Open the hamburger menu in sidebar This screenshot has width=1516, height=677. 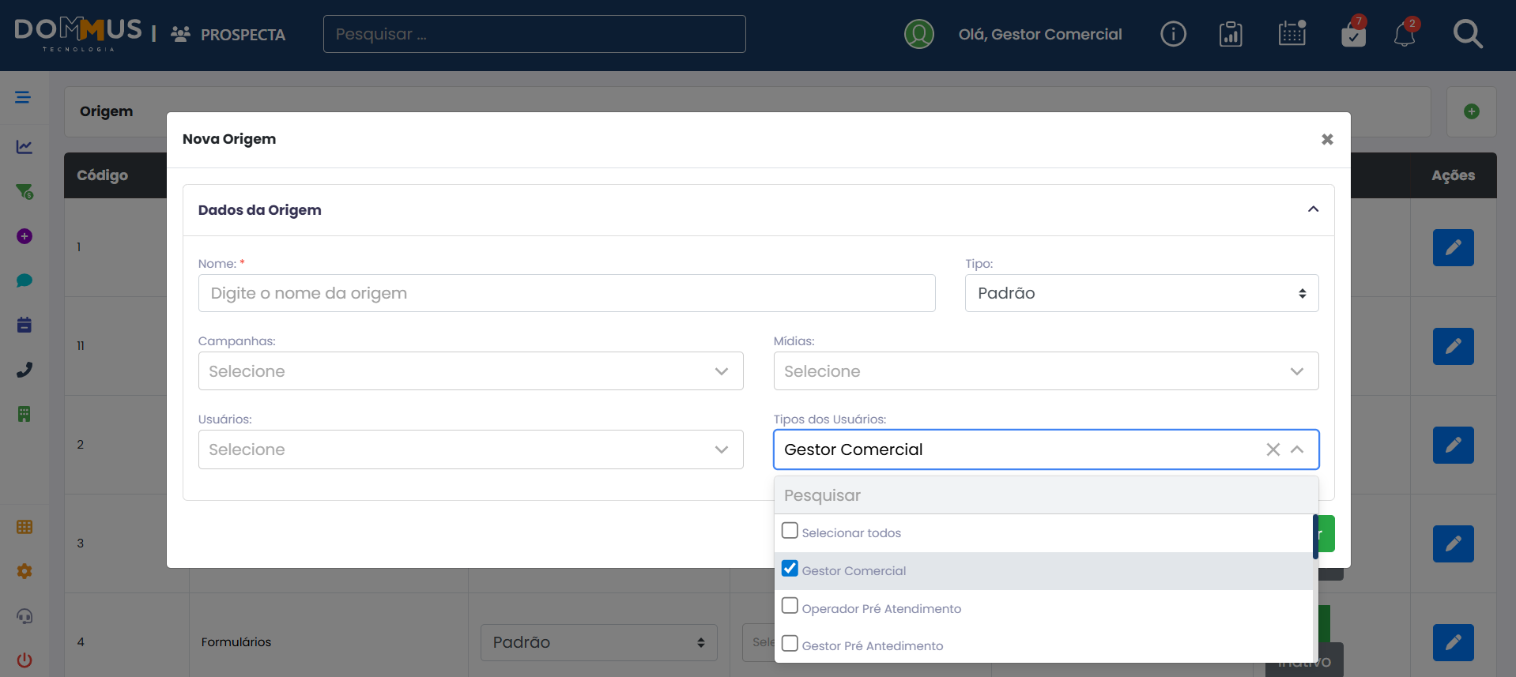click(23, 97)
